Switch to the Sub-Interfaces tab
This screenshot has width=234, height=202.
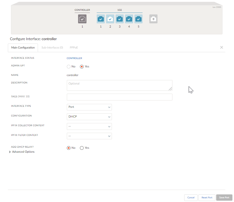pos(52,47)
